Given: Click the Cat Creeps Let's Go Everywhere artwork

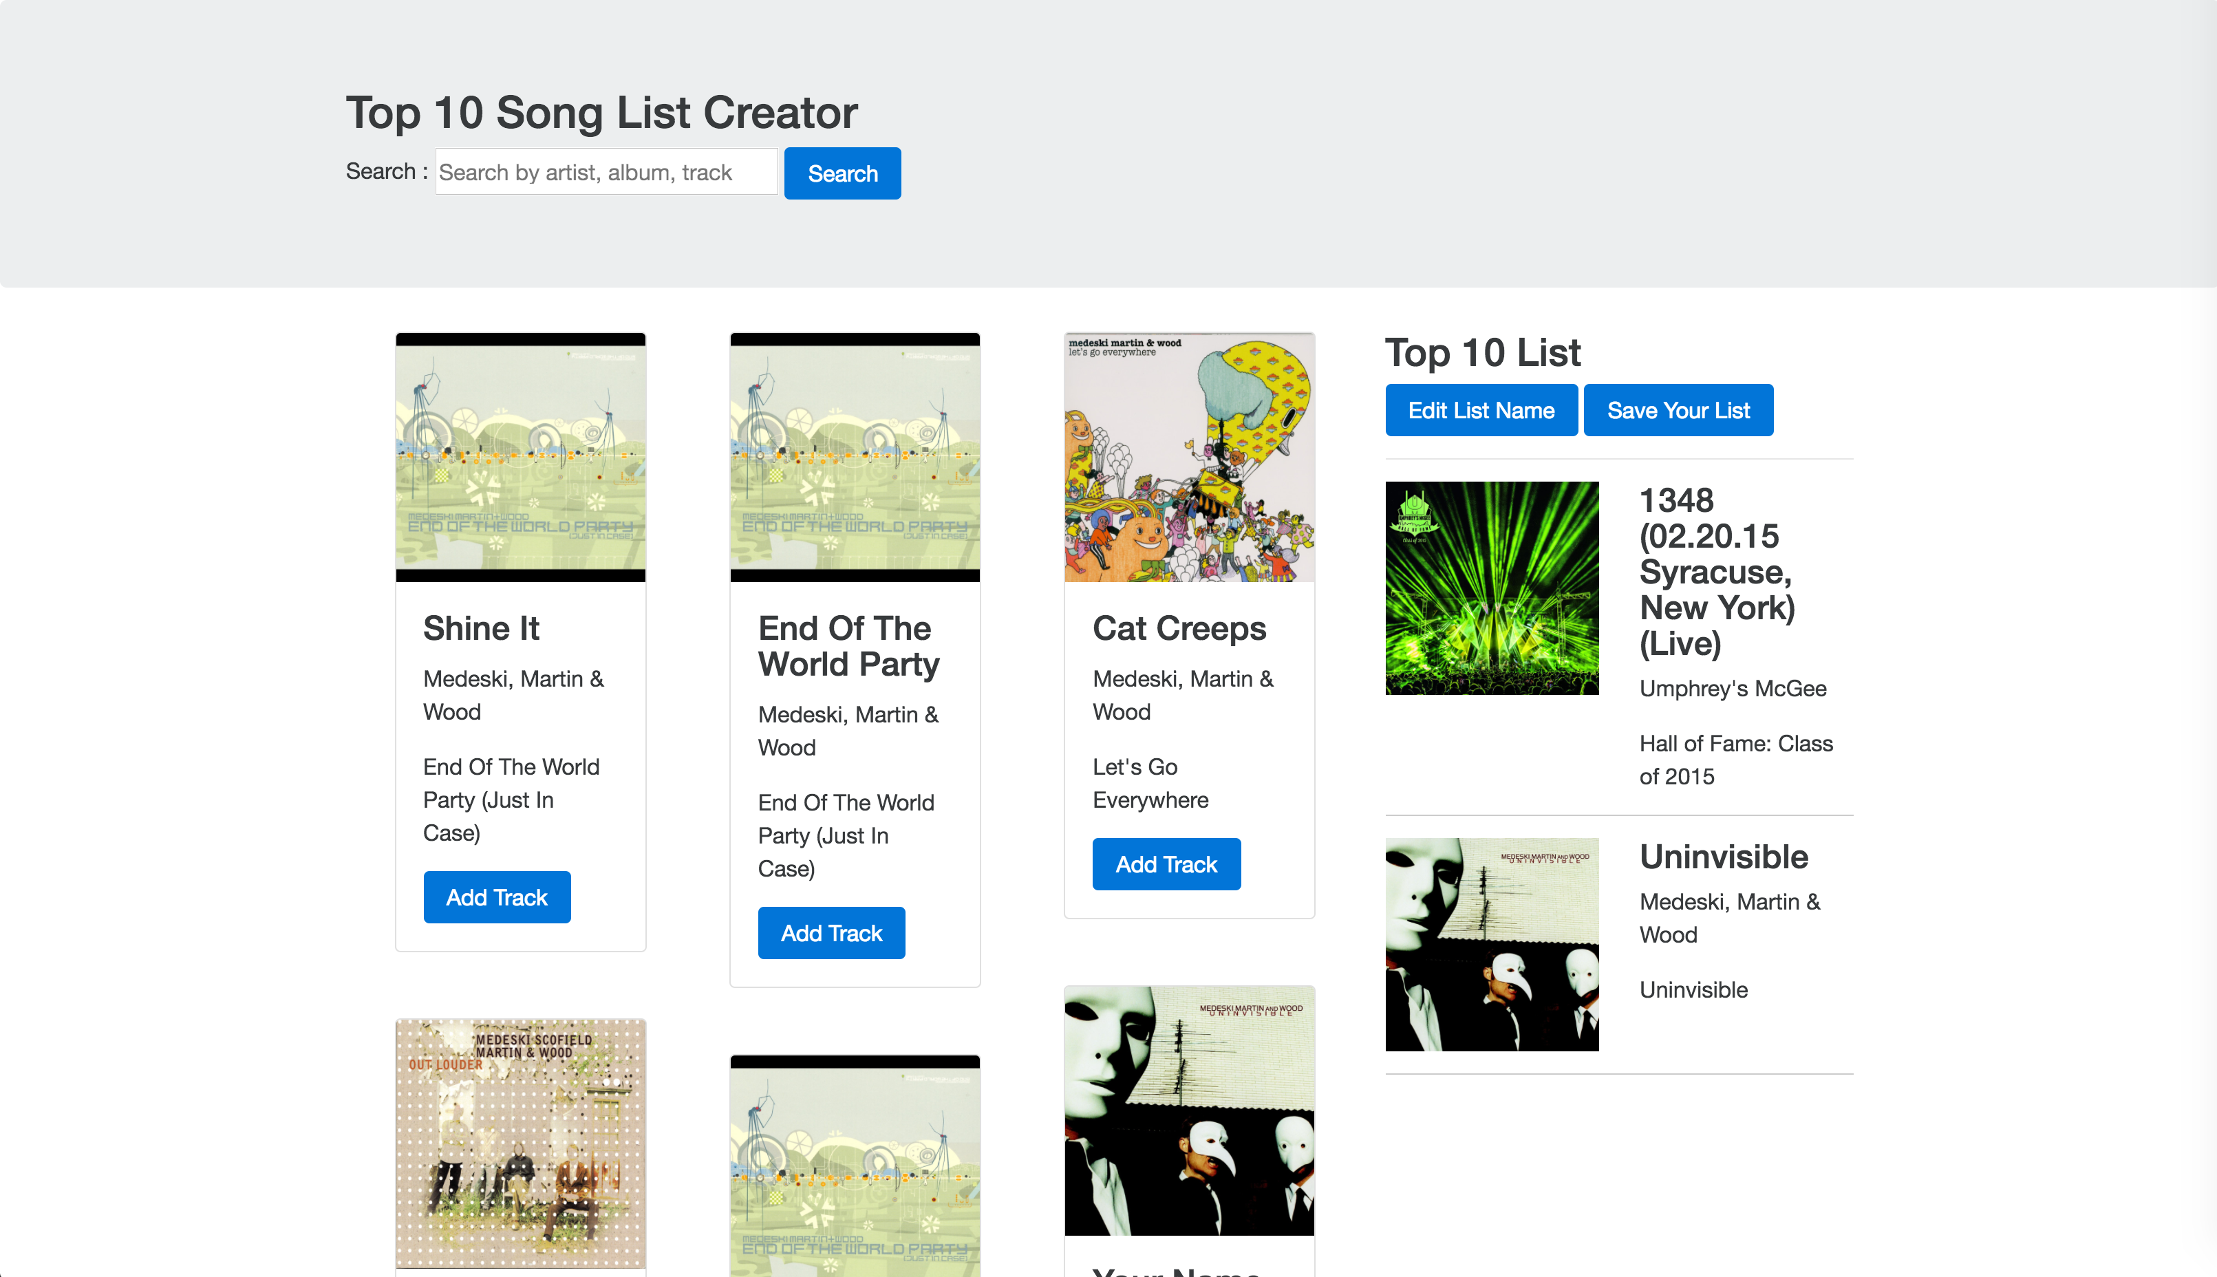Looking at the screenshot, I should point(1189,456).
